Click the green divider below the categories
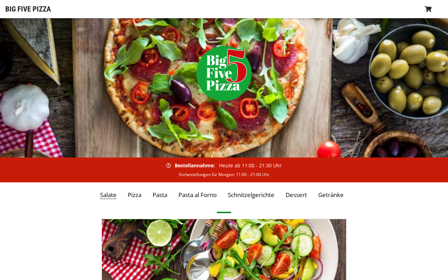 click(x=224, y=212)
